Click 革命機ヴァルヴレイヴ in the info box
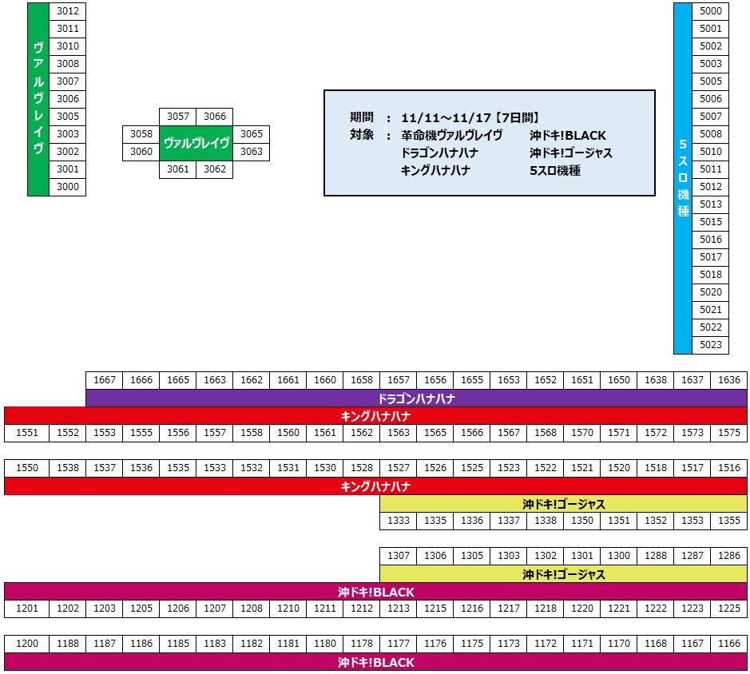This screenshot has height=674, width=750. pos(451,135)
